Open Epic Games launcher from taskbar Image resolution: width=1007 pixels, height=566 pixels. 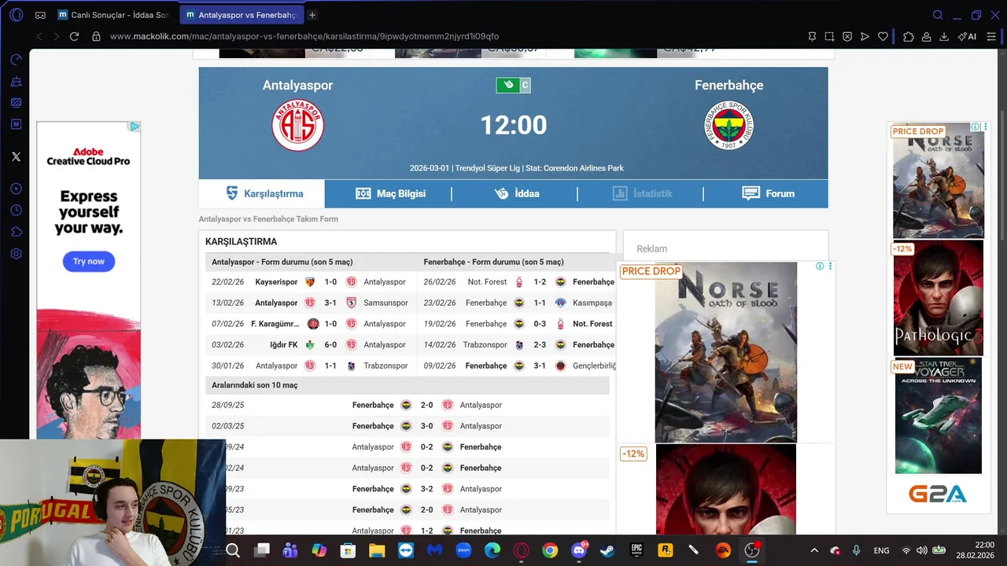[636, 550]
